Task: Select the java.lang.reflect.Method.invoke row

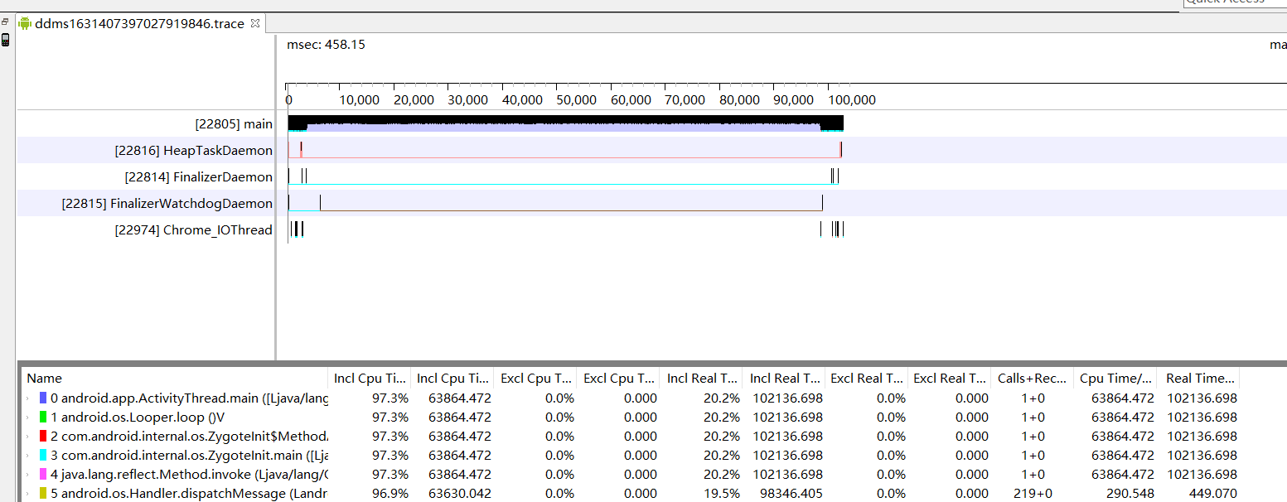Action: point(630,475)
